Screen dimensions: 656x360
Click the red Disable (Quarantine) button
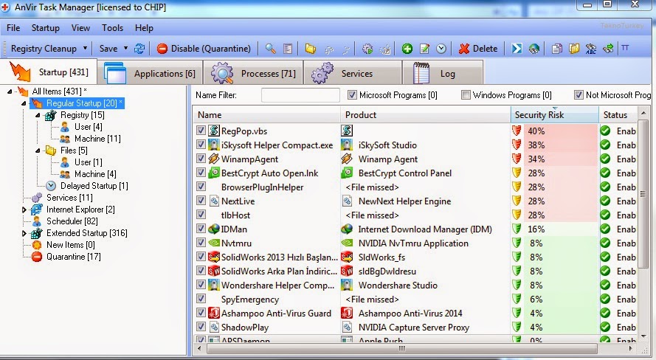(x=204, y=49)
